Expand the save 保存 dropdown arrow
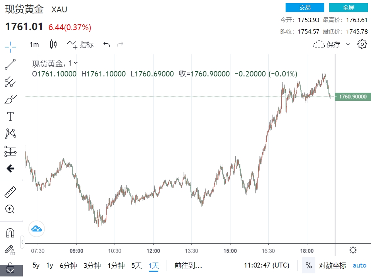371x278 pixels. tap(348, 44)
